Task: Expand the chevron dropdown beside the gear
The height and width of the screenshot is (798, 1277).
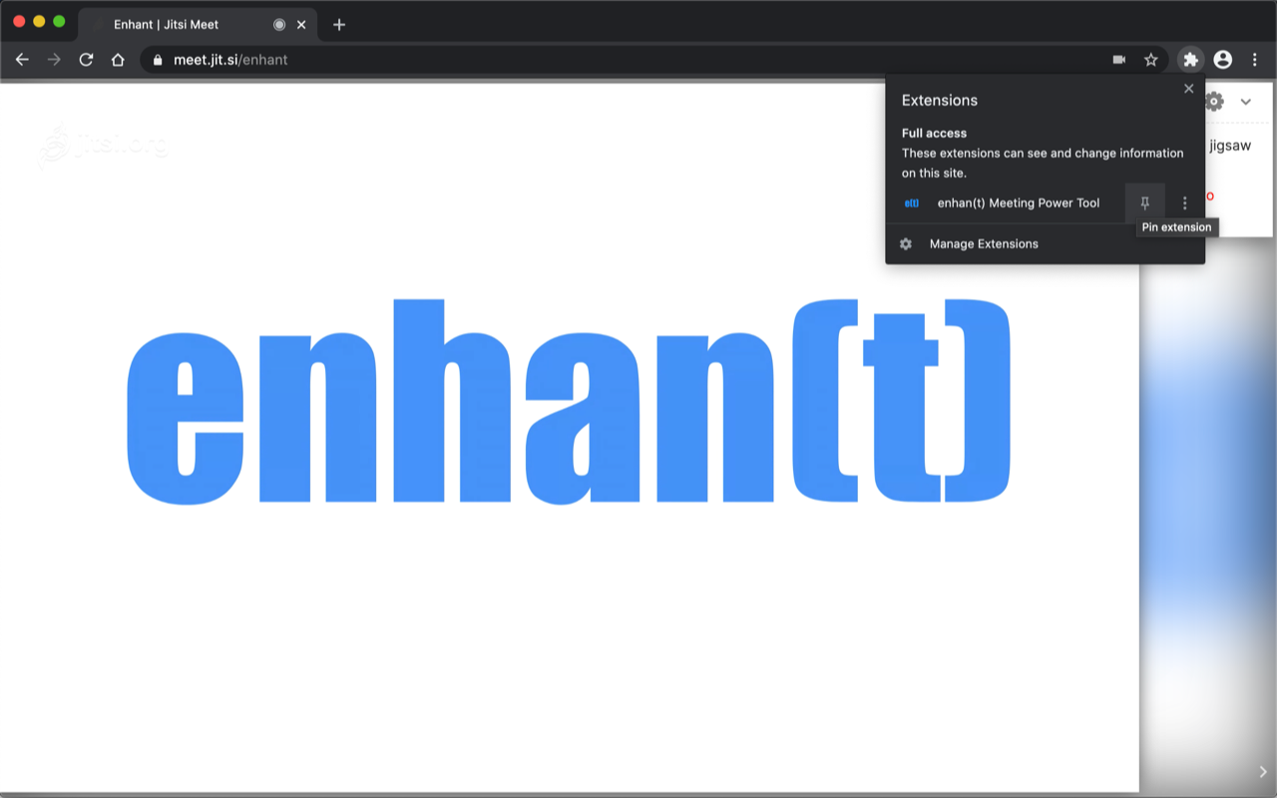Action: tap(1246, 102)
